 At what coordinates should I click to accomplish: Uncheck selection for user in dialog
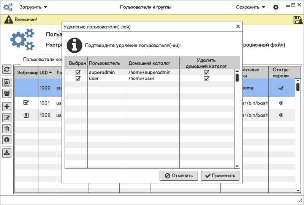[78, 78]
